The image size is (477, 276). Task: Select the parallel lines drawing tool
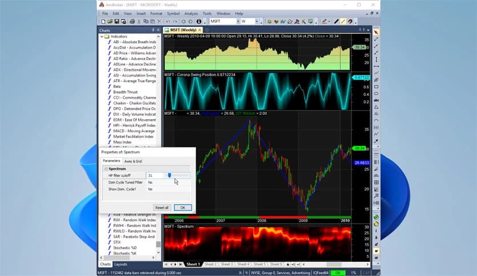pos(377,73)
